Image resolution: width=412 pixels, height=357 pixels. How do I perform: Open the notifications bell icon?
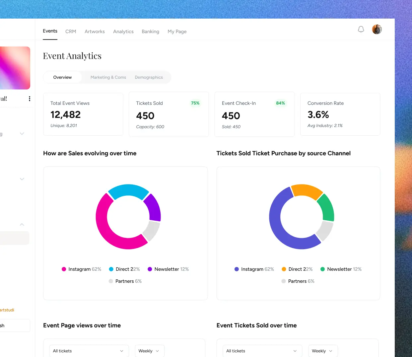tap(361, 29)
